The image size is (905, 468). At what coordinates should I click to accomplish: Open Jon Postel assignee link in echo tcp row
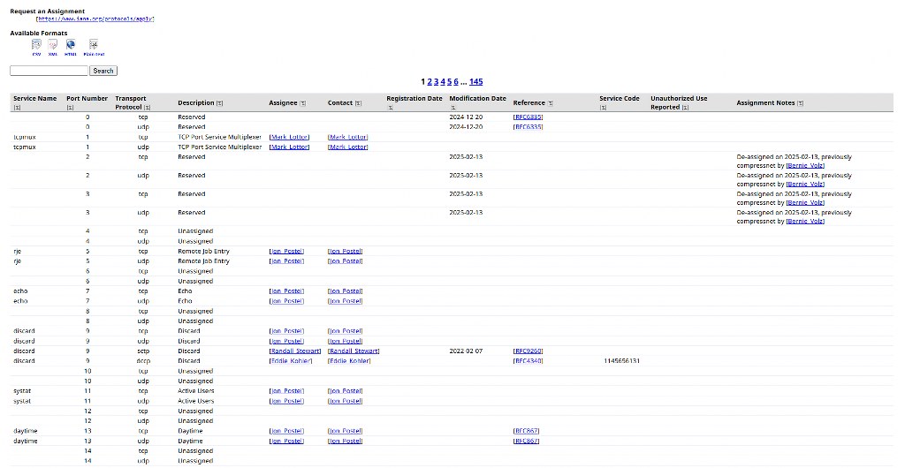(286, 291)
